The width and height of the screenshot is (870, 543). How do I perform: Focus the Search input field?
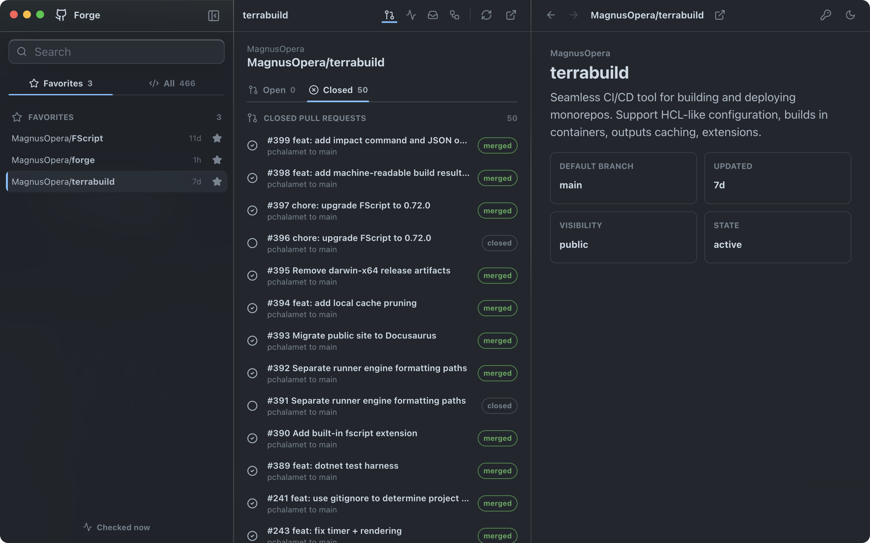[116, 52]
